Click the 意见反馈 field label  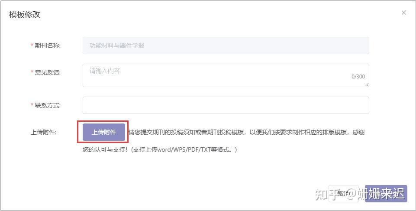click(x=48, y=72)
